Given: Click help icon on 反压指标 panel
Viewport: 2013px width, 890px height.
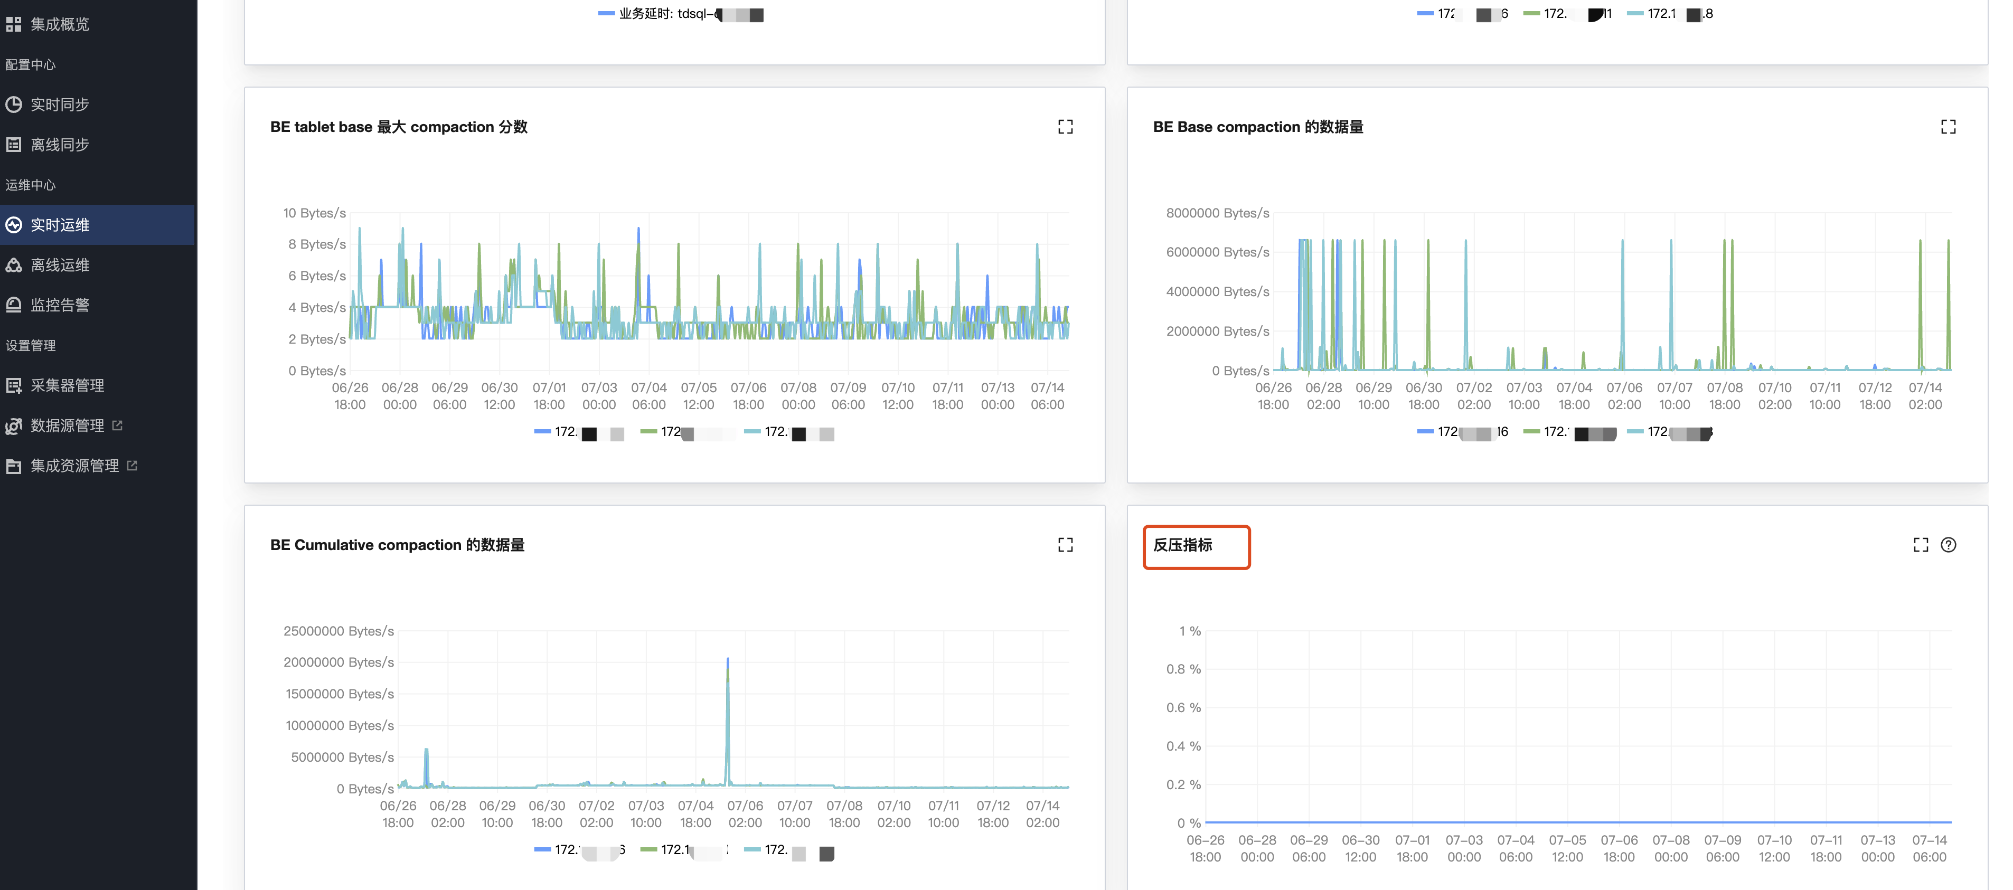Looking at the screenshot, I should 1948,545.
